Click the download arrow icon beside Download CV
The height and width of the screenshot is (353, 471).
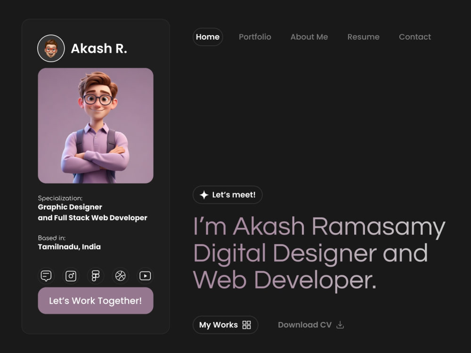pos(340,325)
